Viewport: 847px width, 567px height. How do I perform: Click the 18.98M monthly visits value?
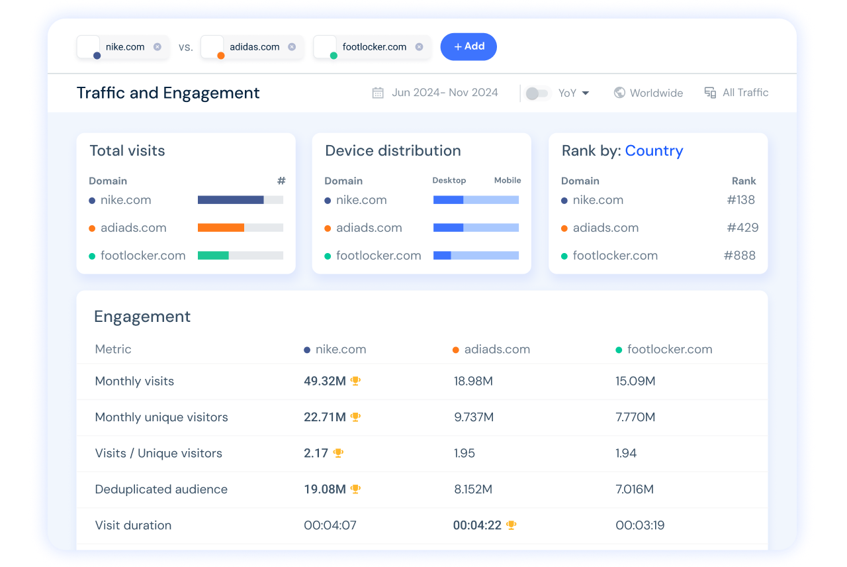tap(473, 381)
